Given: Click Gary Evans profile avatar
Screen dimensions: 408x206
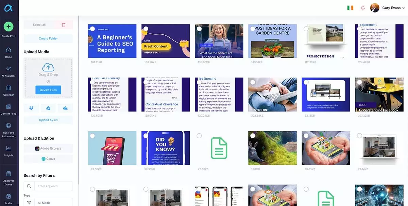Looking at the screenshot, I should click(375, 8).
